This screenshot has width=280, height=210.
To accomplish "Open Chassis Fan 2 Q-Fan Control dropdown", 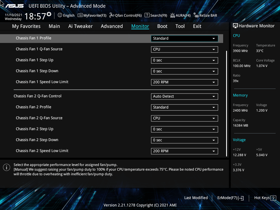I will (185, 97).
